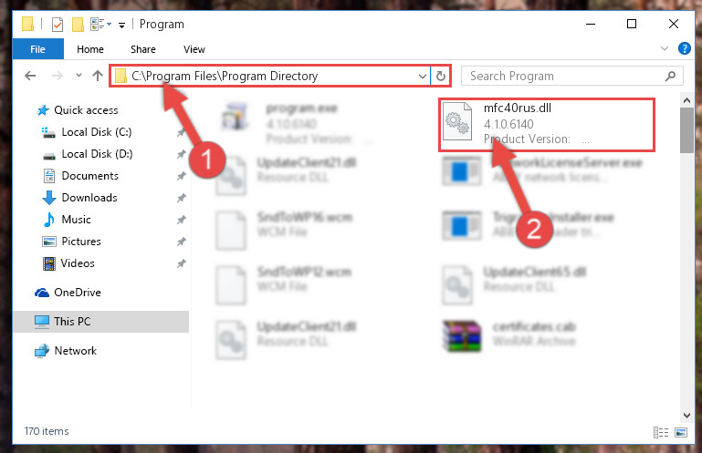The width and height of the screenshot is (702, 453).
Task: Switch to details view icon
Action: 661,432
